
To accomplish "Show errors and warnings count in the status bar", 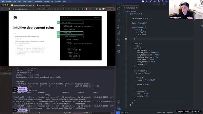I will pyautogui.click(x=124, y=113).
